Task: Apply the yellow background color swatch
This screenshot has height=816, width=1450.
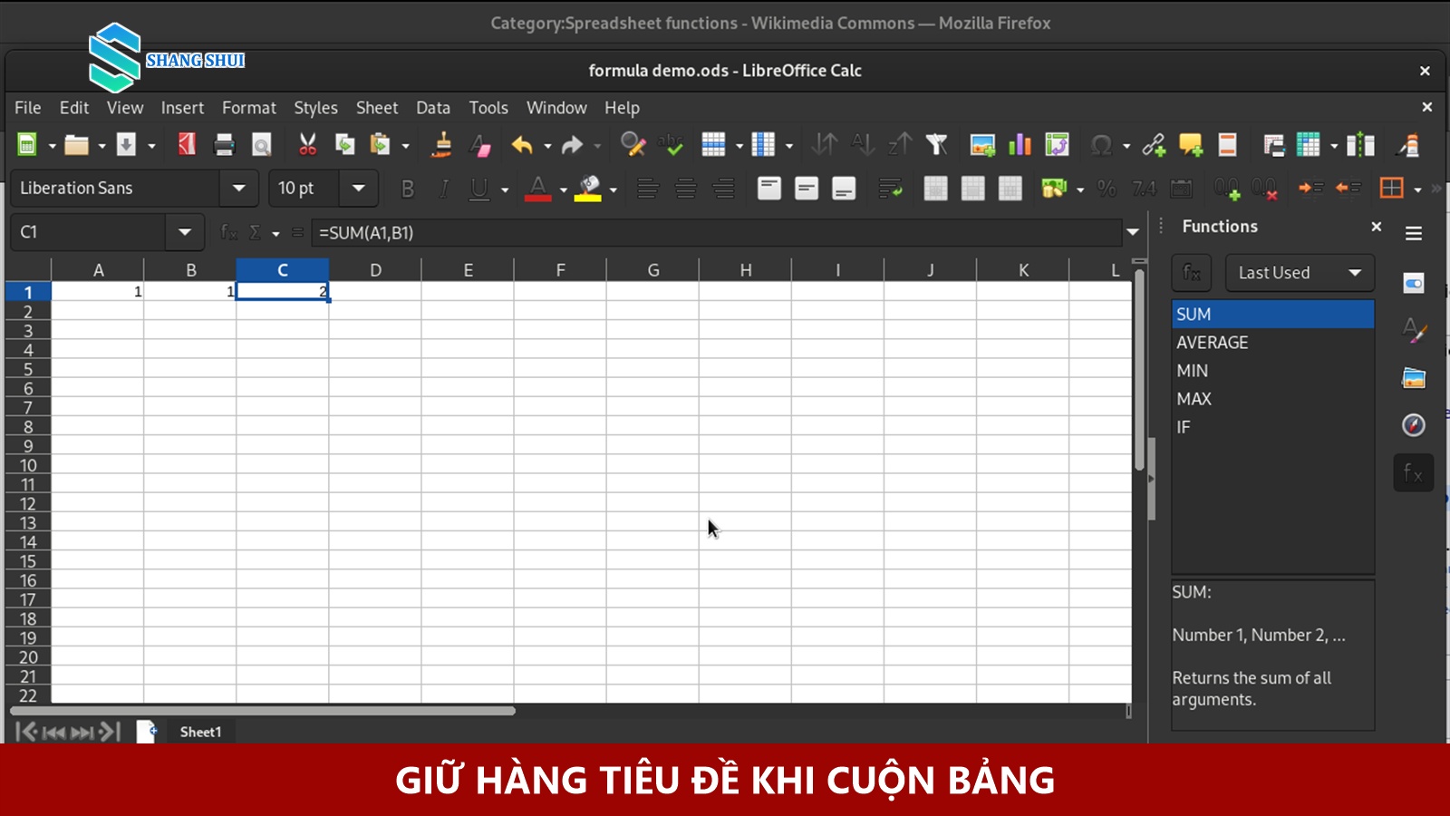Action: tap(588, 189)
